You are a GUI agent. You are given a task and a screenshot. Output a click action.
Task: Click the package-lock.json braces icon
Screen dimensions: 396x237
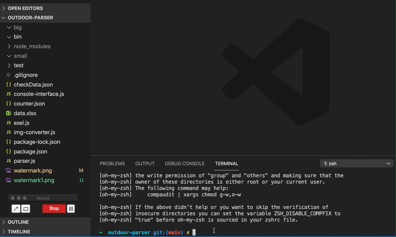click(9, 142)
